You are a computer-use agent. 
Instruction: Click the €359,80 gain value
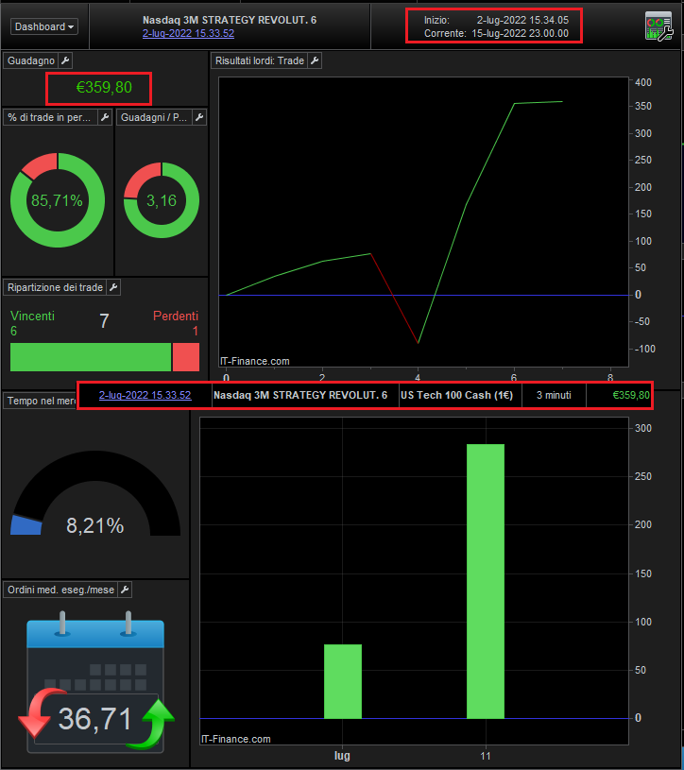coord(104,88)
